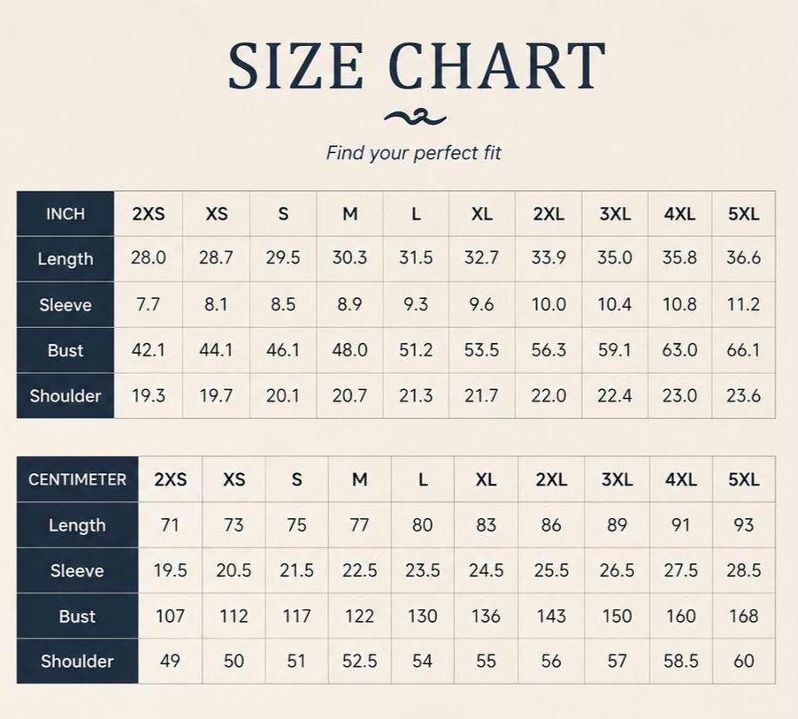Select the Shoulder row label in centimeter table

pyautogui.click(x=77, y=661)
